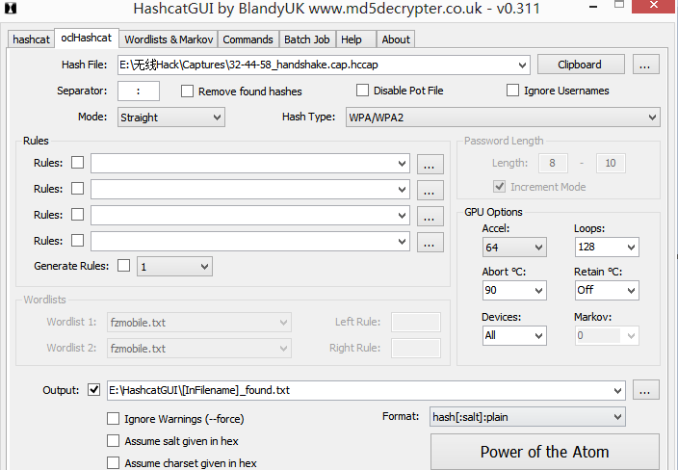Click the Separator input field
Screen dimensions: 678x470
click(x=139, y=91)
